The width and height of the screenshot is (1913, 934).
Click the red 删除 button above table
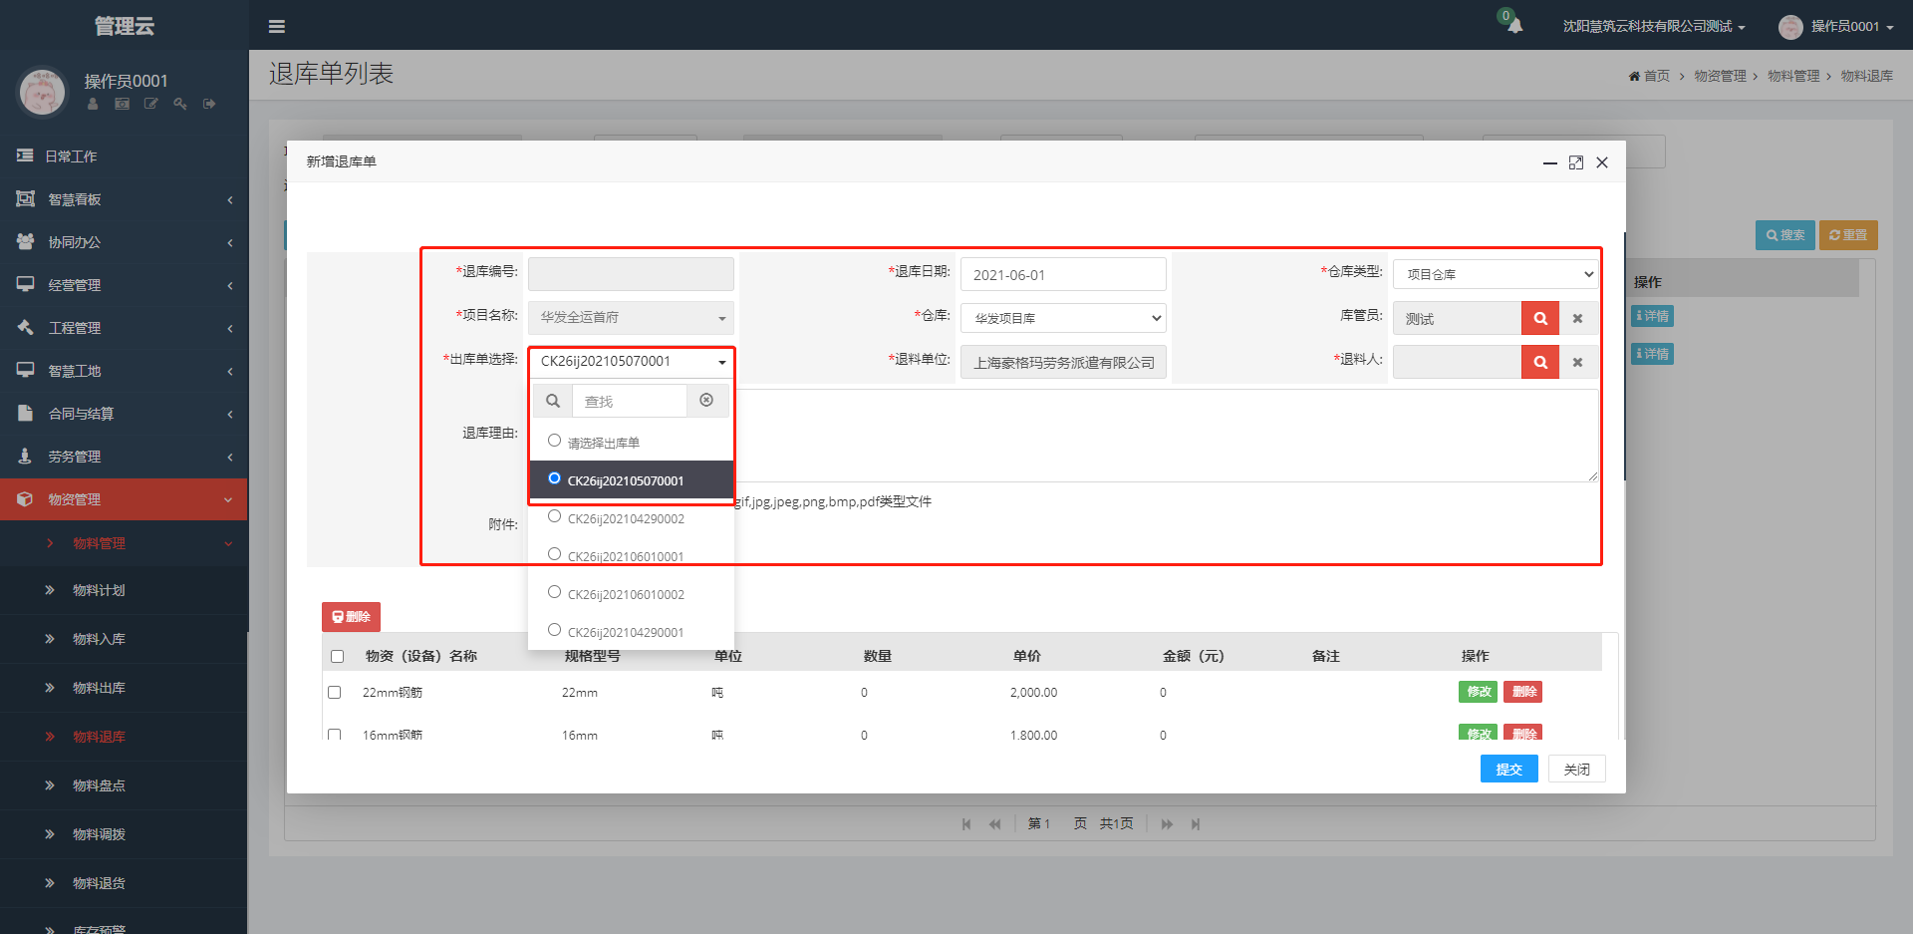tap(351, 617)
